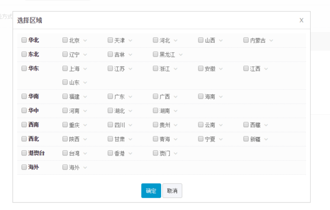Close the 选择区域 dialog with X
The width and height of the screenshot is (330, 210).
(x=301, y=20)
